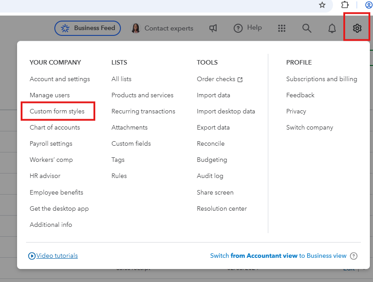Open the apps grid menu
373x282 pixels.
pos(282,28)
